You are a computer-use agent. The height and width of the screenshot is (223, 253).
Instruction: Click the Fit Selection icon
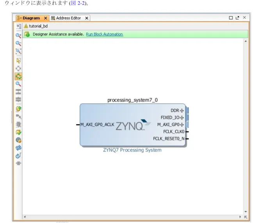(x=18, y=68)
